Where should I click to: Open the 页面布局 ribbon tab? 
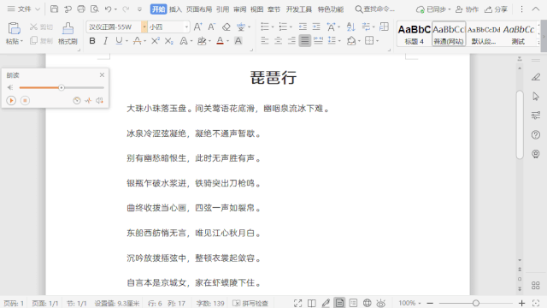(199, 9)
